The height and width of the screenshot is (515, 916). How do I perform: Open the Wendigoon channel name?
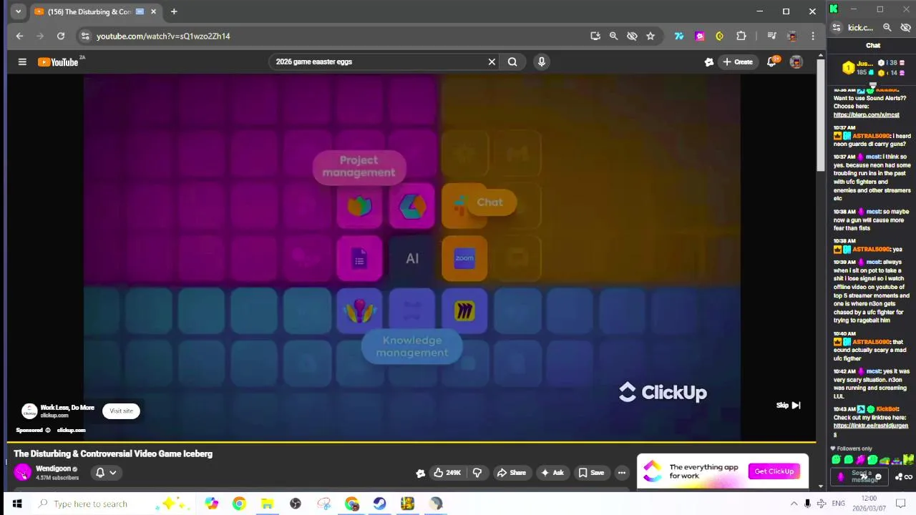[53, 469]
